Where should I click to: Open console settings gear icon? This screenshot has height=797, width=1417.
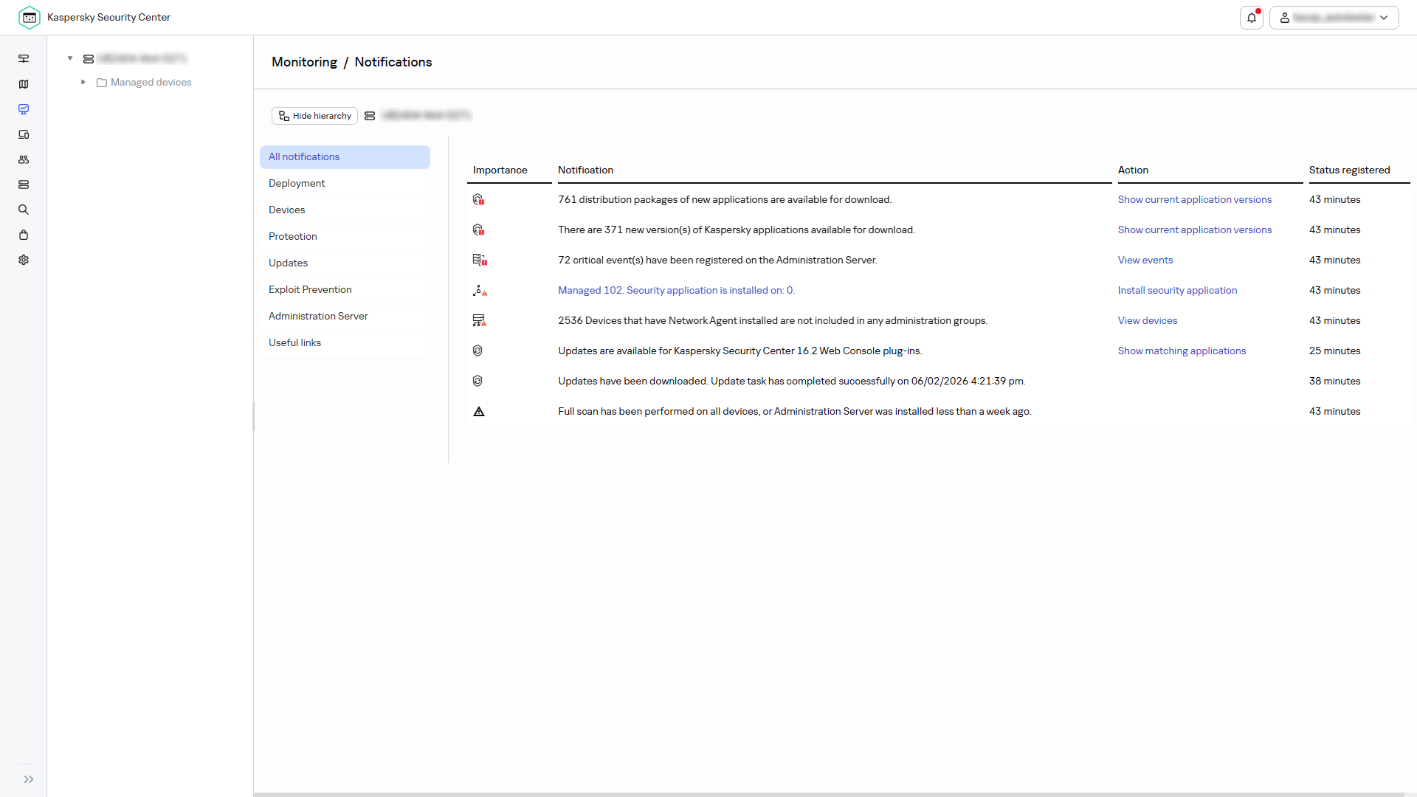coord(24,260)
